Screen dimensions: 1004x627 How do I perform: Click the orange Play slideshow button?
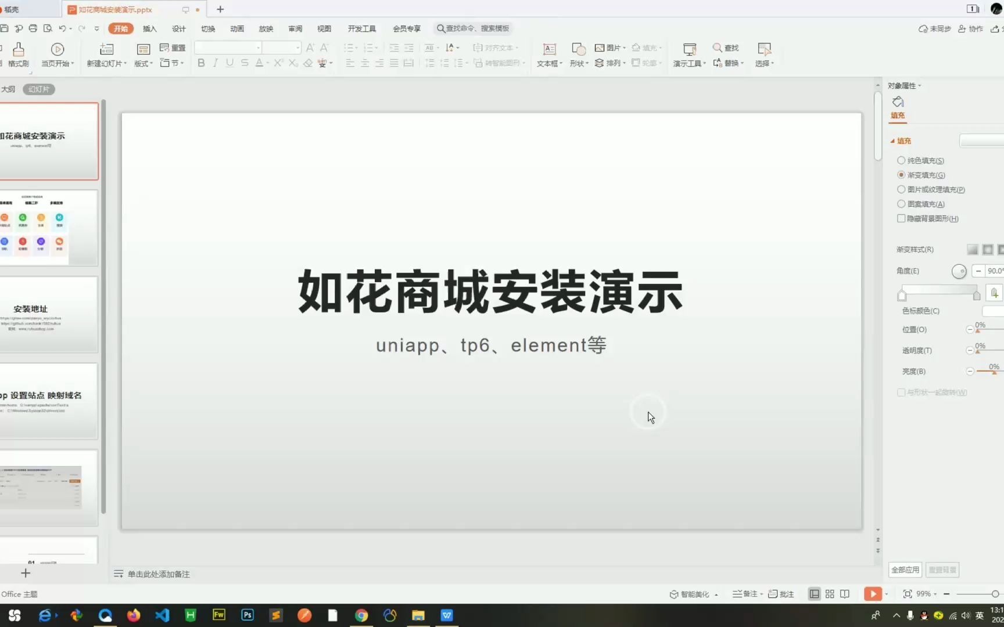(872, 594)
